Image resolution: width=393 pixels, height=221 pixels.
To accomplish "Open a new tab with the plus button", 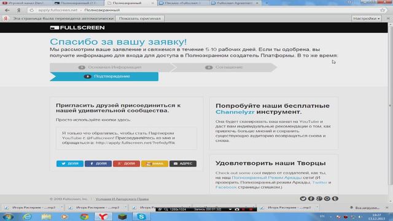I will pos(267,3).
